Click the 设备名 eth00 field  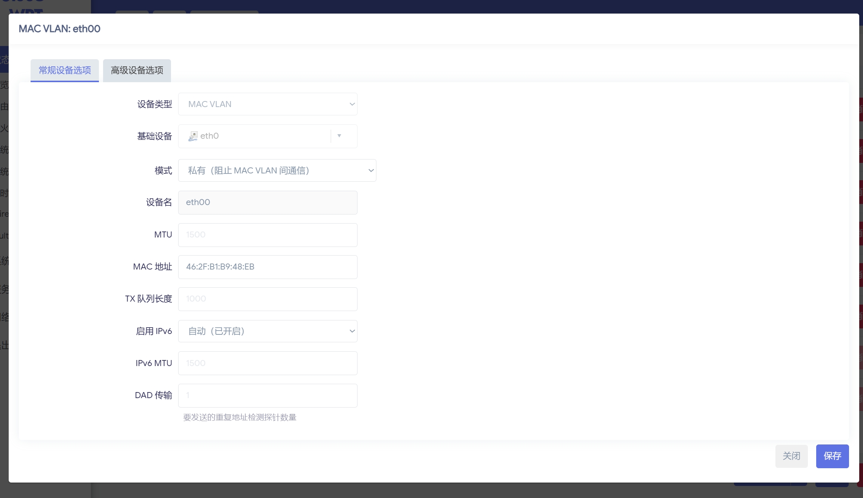coord(267,202)
